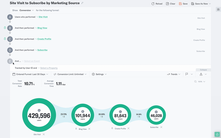Click Save As New
This screenshot has width=221, height=138.
click(199, 4)
